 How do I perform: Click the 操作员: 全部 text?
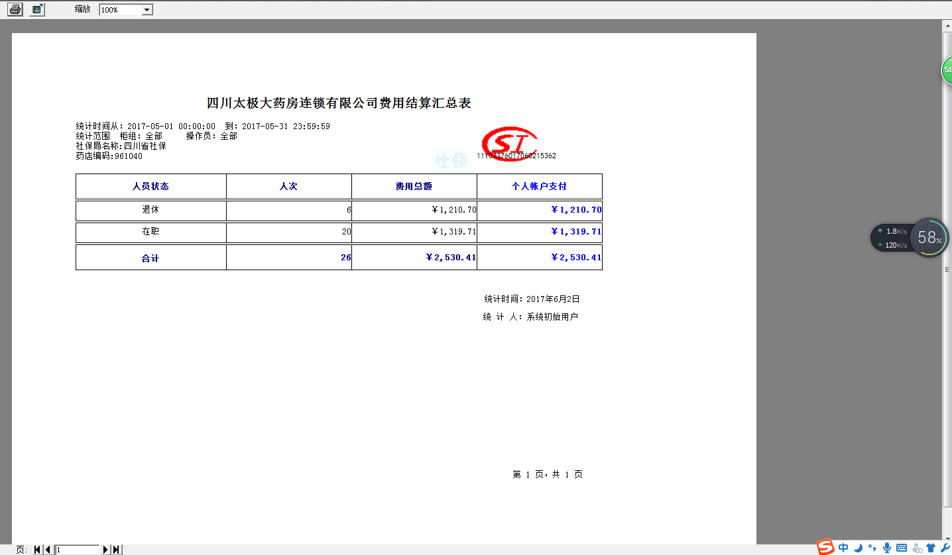click(211, 136)
